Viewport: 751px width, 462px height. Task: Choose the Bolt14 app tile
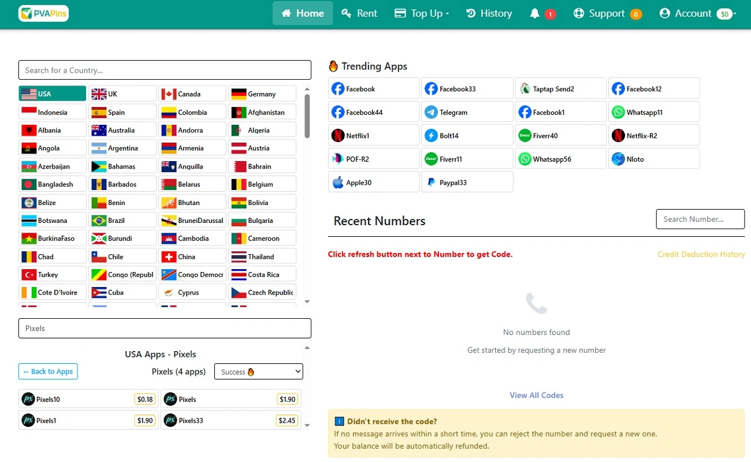467,136
